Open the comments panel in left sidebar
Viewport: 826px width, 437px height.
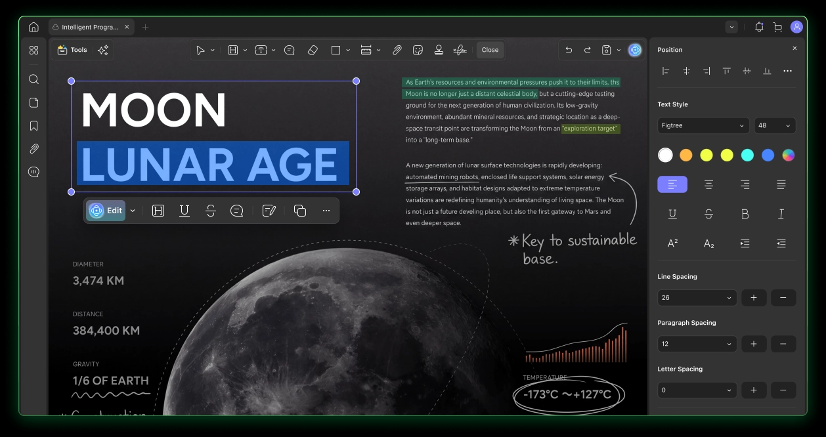pyautogui.click(x=34, y=172)
